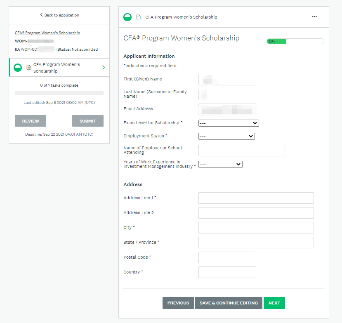Click SAVE & CONTINUE EDITING button

click(x=229, y=303)
